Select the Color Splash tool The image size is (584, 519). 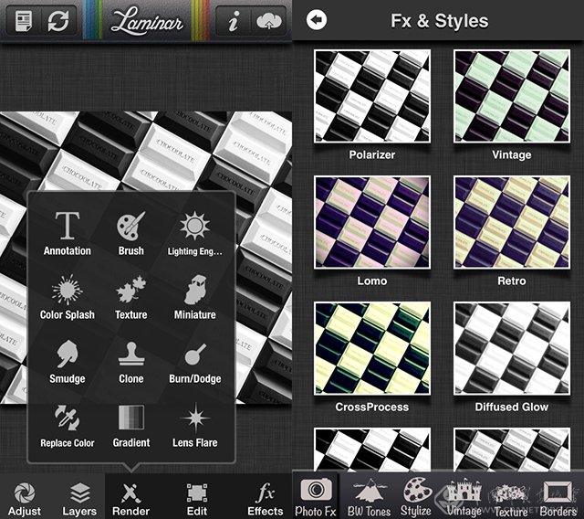(67, 298)
